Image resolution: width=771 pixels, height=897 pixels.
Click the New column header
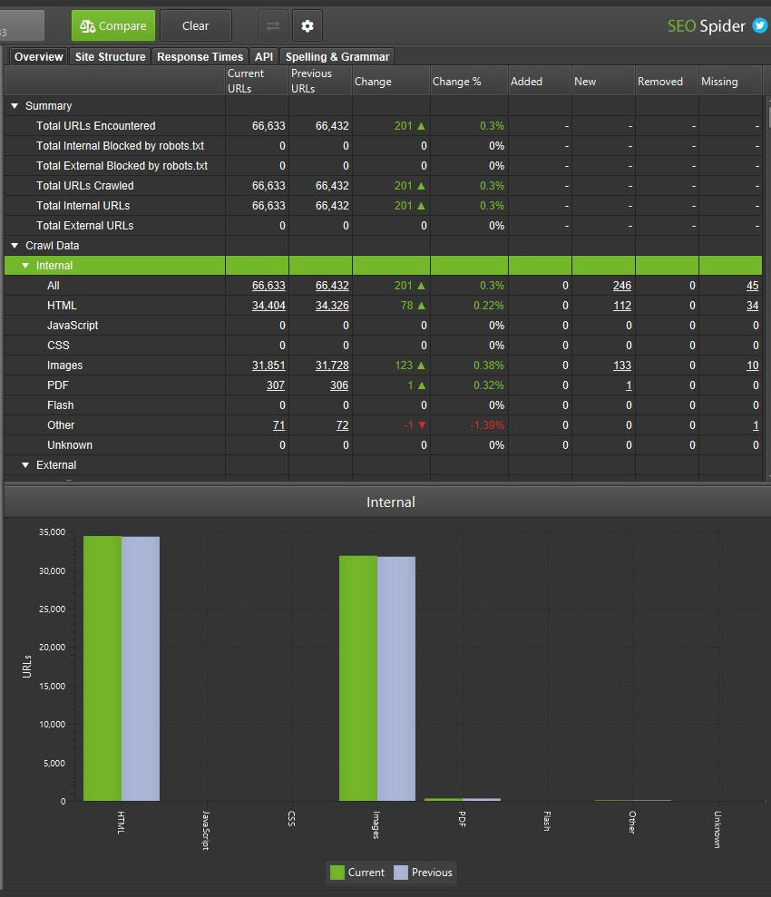click(x=603, y=81)
